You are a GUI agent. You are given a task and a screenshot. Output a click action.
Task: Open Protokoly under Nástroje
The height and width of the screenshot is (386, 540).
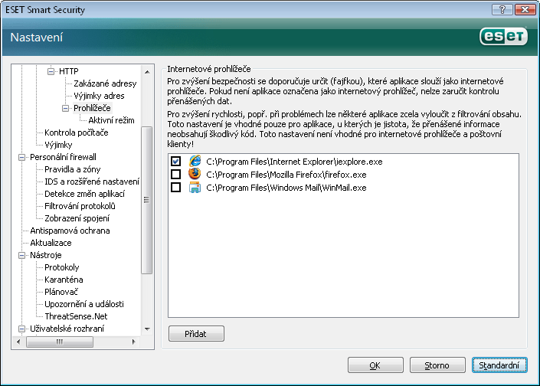click(x=61, y=267)
